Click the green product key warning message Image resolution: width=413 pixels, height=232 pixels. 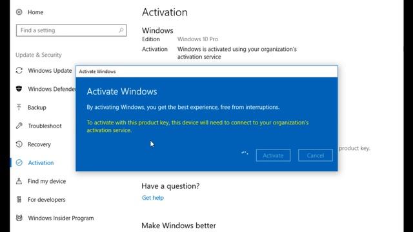tap(197, 126)
